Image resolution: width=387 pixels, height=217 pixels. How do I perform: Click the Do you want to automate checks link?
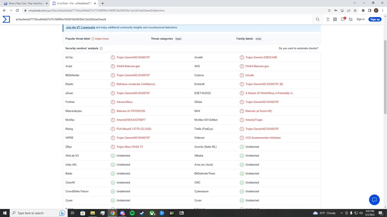click(x=298, y=48)
